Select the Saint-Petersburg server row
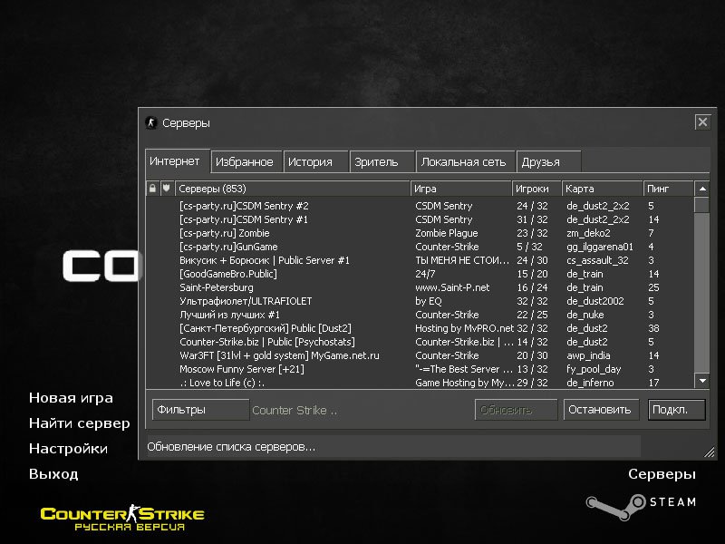The width and height of the screenshot is (725, 544). (420, 287)
